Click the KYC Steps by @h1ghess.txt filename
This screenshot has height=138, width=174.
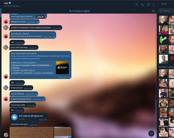31,116
